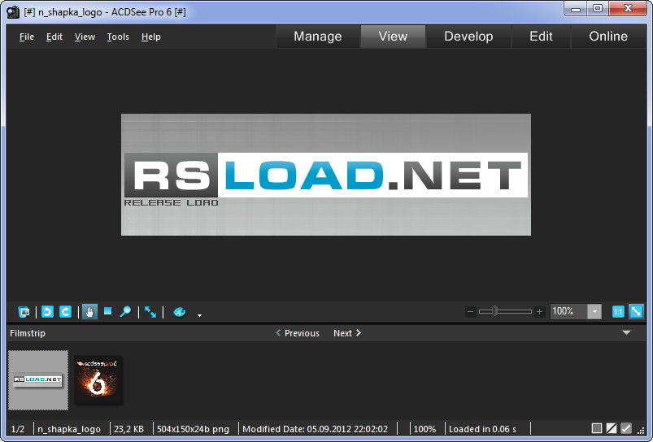Click the rotate left icon
The height and width of the screenshot is (442, 653).
47,312
